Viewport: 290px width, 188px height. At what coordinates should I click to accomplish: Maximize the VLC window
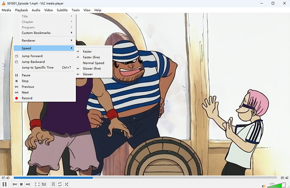273,3
